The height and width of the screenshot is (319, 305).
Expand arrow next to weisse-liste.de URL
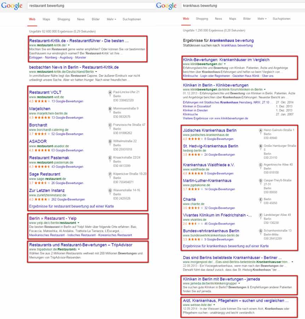coord(214,305)
